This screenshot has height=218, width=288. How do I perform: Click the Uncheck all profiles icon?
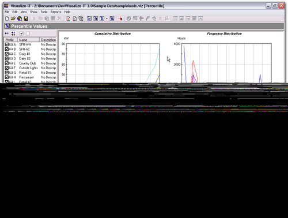pos(28,33)
